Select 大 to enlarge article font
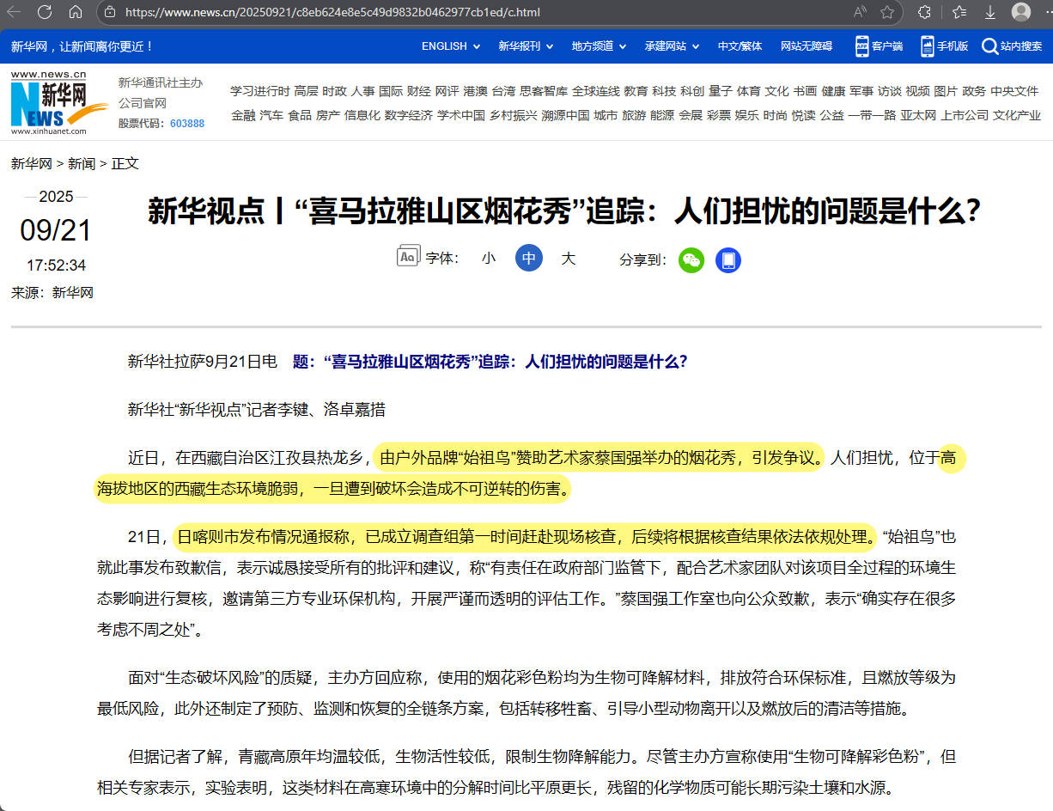This screenshot has width=1053, height=811. (568, 256)
